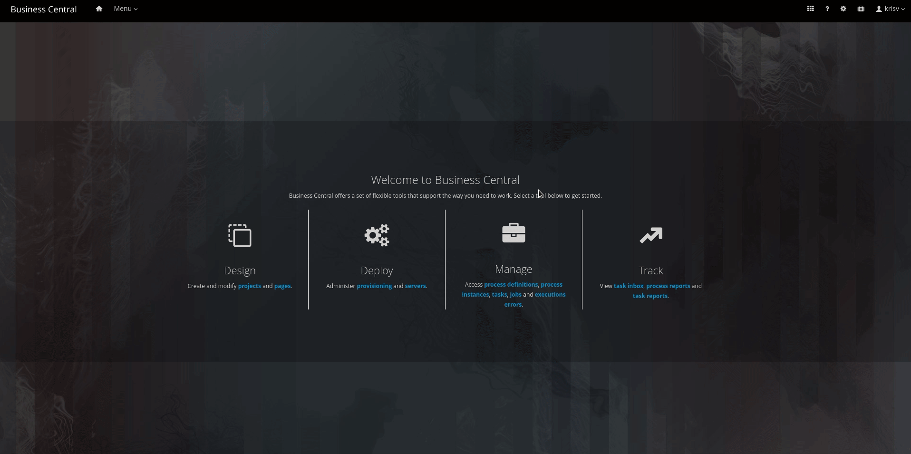Open the servers link under Deploy
This screenshot has width=911, height=454.
(x=415, y=286)
